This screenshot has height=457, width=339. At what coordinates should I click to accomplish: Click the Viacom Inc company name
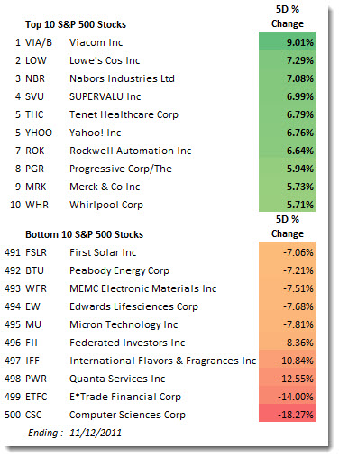tap(96, 42)
